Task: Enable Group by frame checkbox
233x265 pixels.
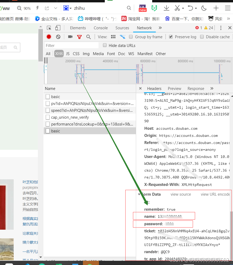Action: coord(131,37)
